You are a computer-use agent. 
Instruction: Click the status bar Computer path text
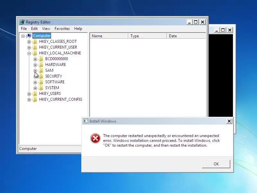tap(28, 149)
